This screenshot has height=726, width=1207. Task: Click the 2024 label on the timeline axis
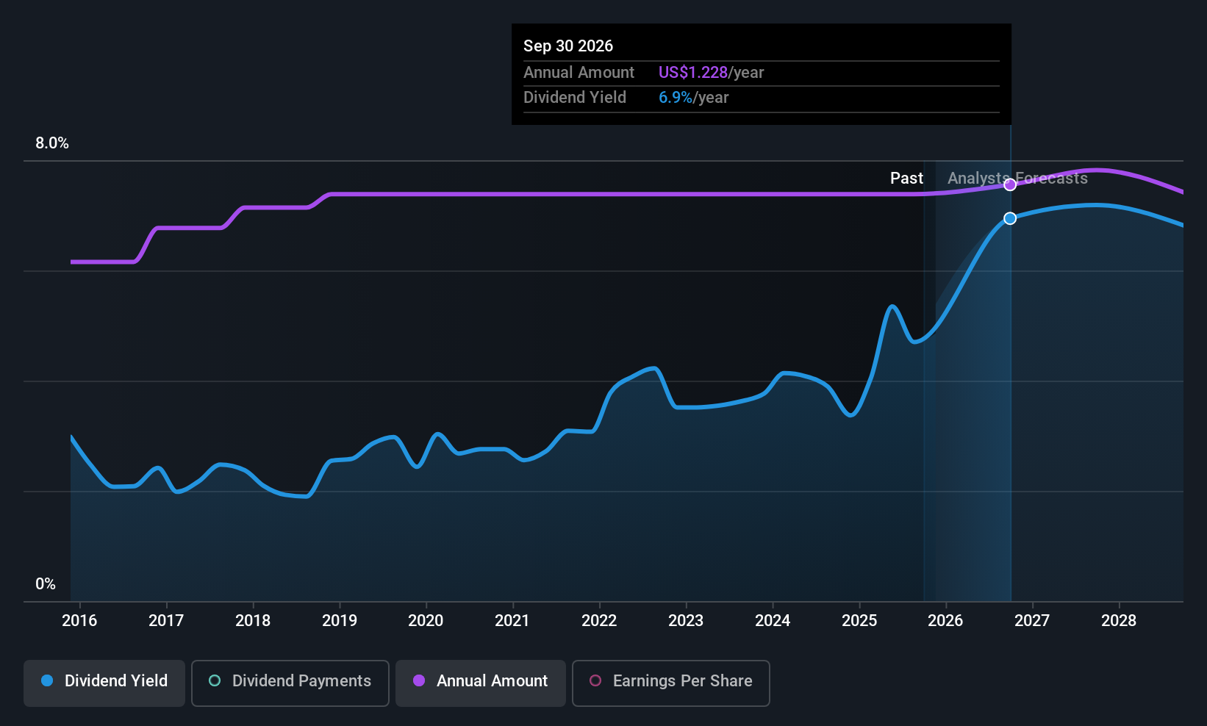coord(773,621)
